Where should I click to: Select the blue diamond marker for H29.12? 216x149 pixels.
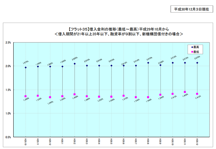tap(50, 67)
